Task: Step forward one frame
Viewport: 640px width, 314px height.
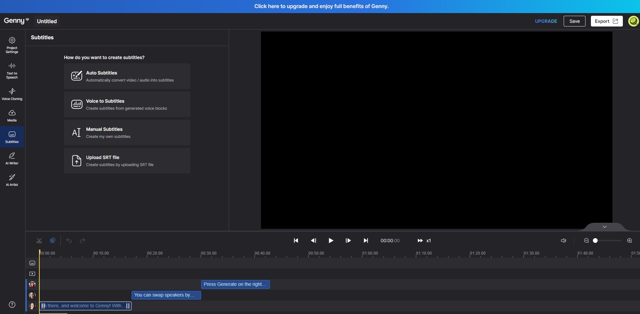Action: 348,241
